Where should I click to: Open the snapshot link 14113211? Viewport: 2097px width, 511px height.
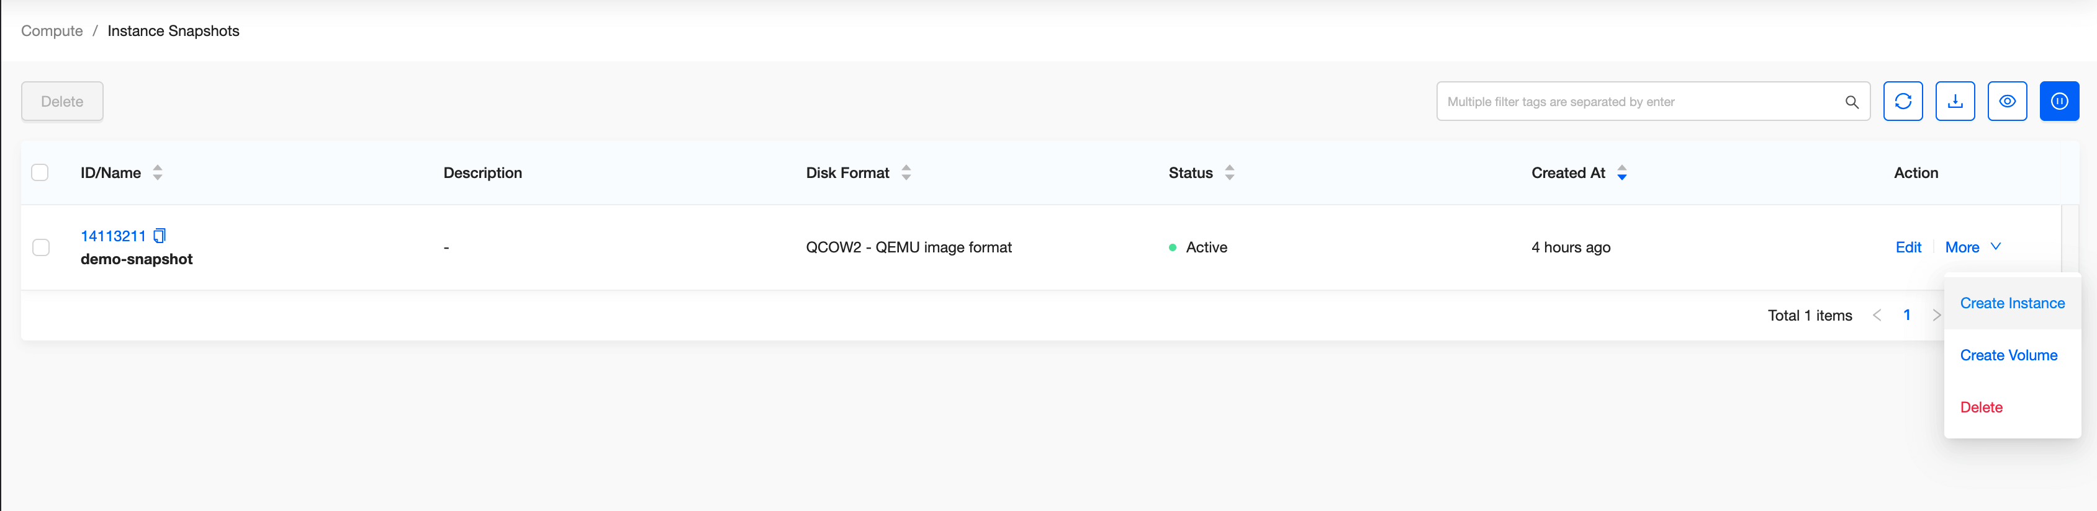pyautogui.click(x=113, y=236)
